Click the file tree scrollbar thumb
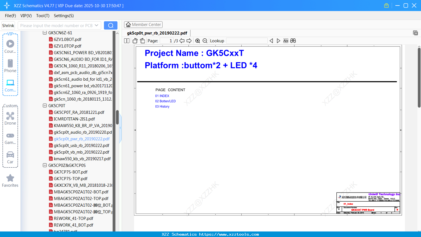 tap(117, 117)
